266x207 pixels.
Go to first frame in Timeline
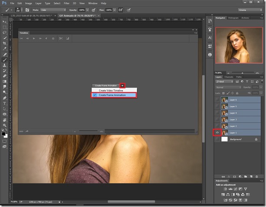[x=21, y=38]
